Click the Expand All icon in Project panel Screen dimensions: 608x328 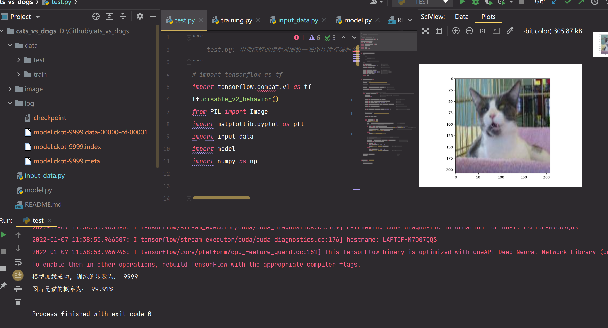(x=109, y=17)
